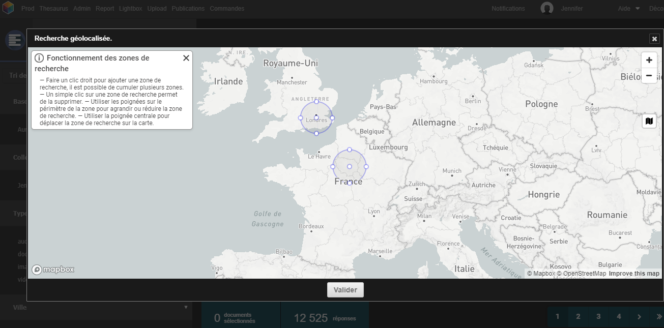
Task: Click the Mapbox logo
Action: (53, 270)
